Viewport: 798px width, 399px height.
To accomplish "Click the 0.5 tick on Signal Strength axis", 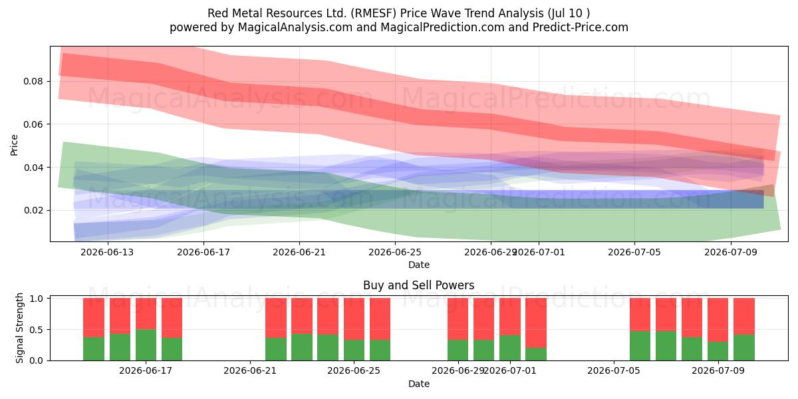I will tap(37, 330).
